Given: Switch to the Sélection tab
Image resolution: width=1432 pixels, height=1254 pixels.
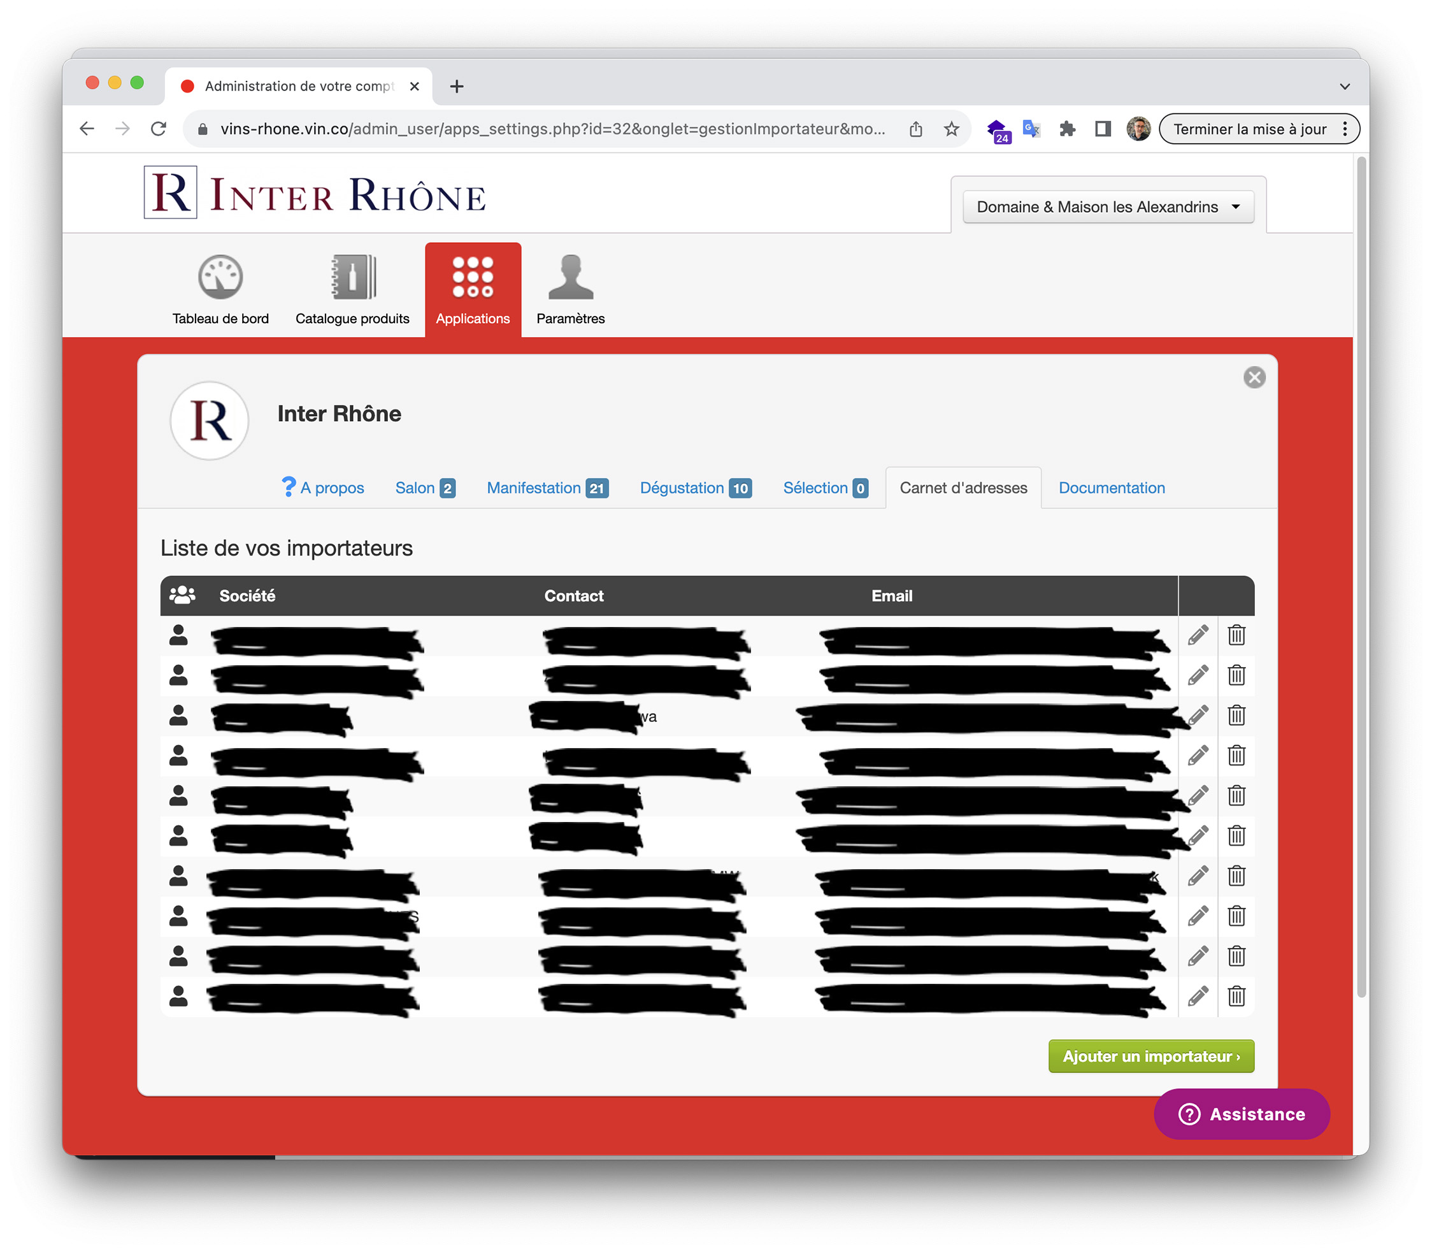Looking at the screenshot, I should coord(826,487).
